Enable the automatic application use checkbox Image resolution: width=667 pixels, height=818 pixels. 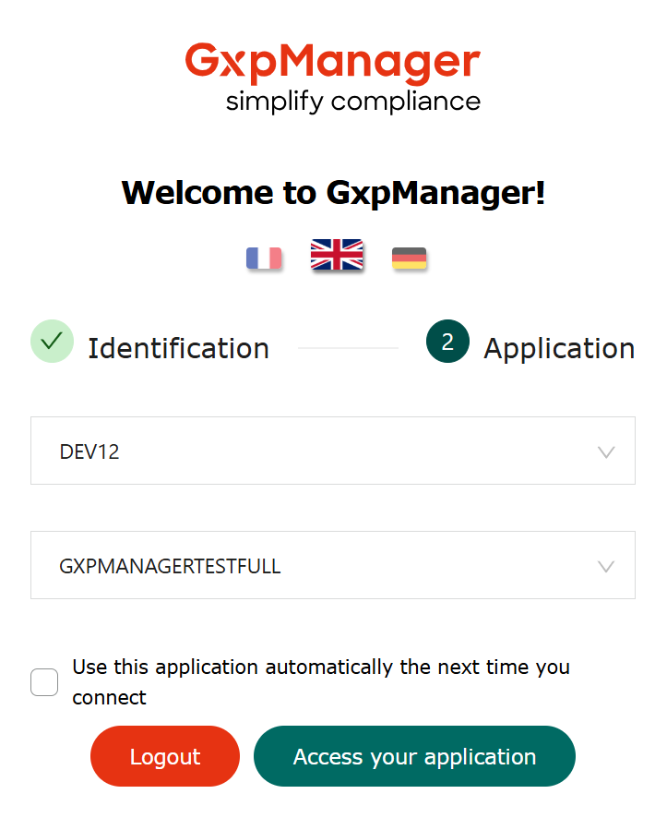(x=44, y=682)
